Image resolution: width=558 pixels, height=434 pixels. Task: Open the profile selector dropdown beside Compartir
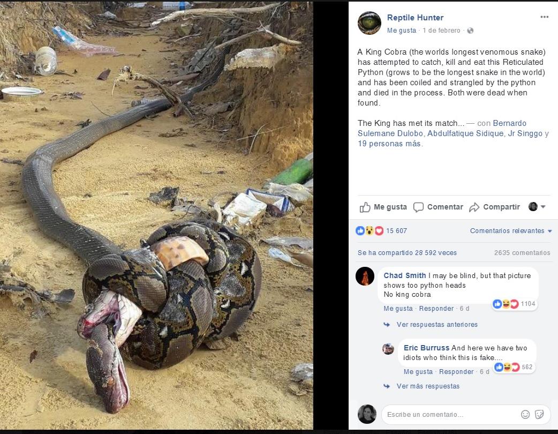pyautogui.click(x=537, y=207)
